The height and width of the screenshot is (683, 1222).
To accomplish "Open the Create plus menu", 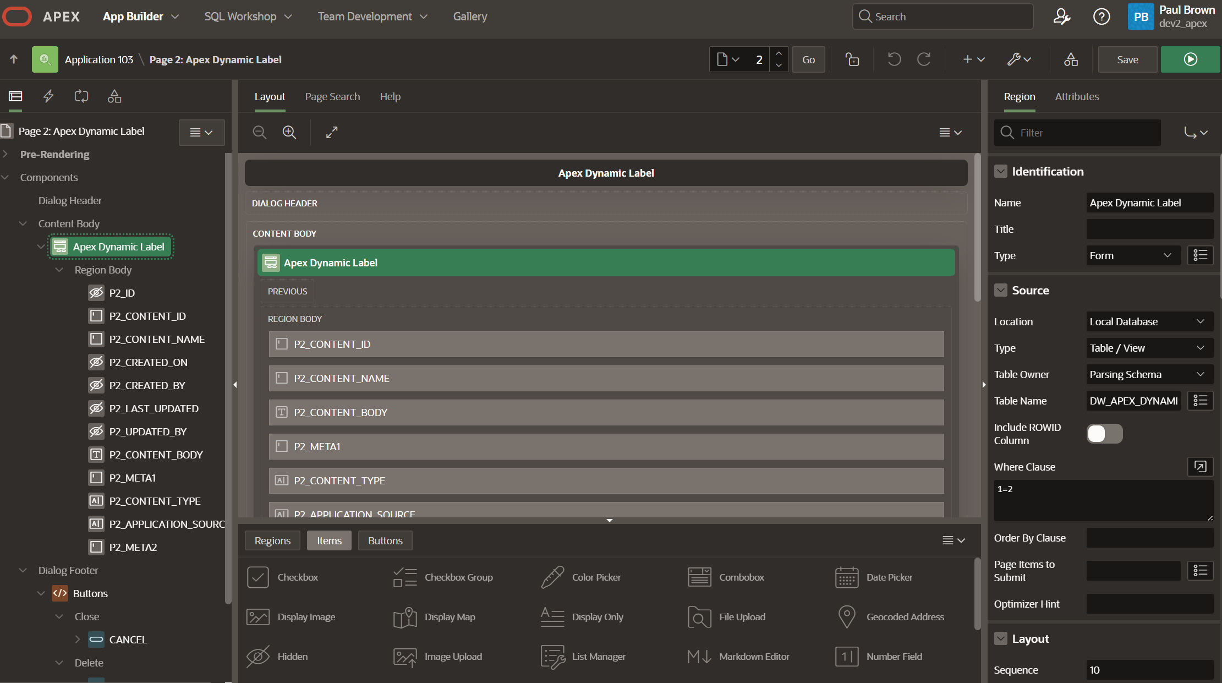I will point(973,59).
